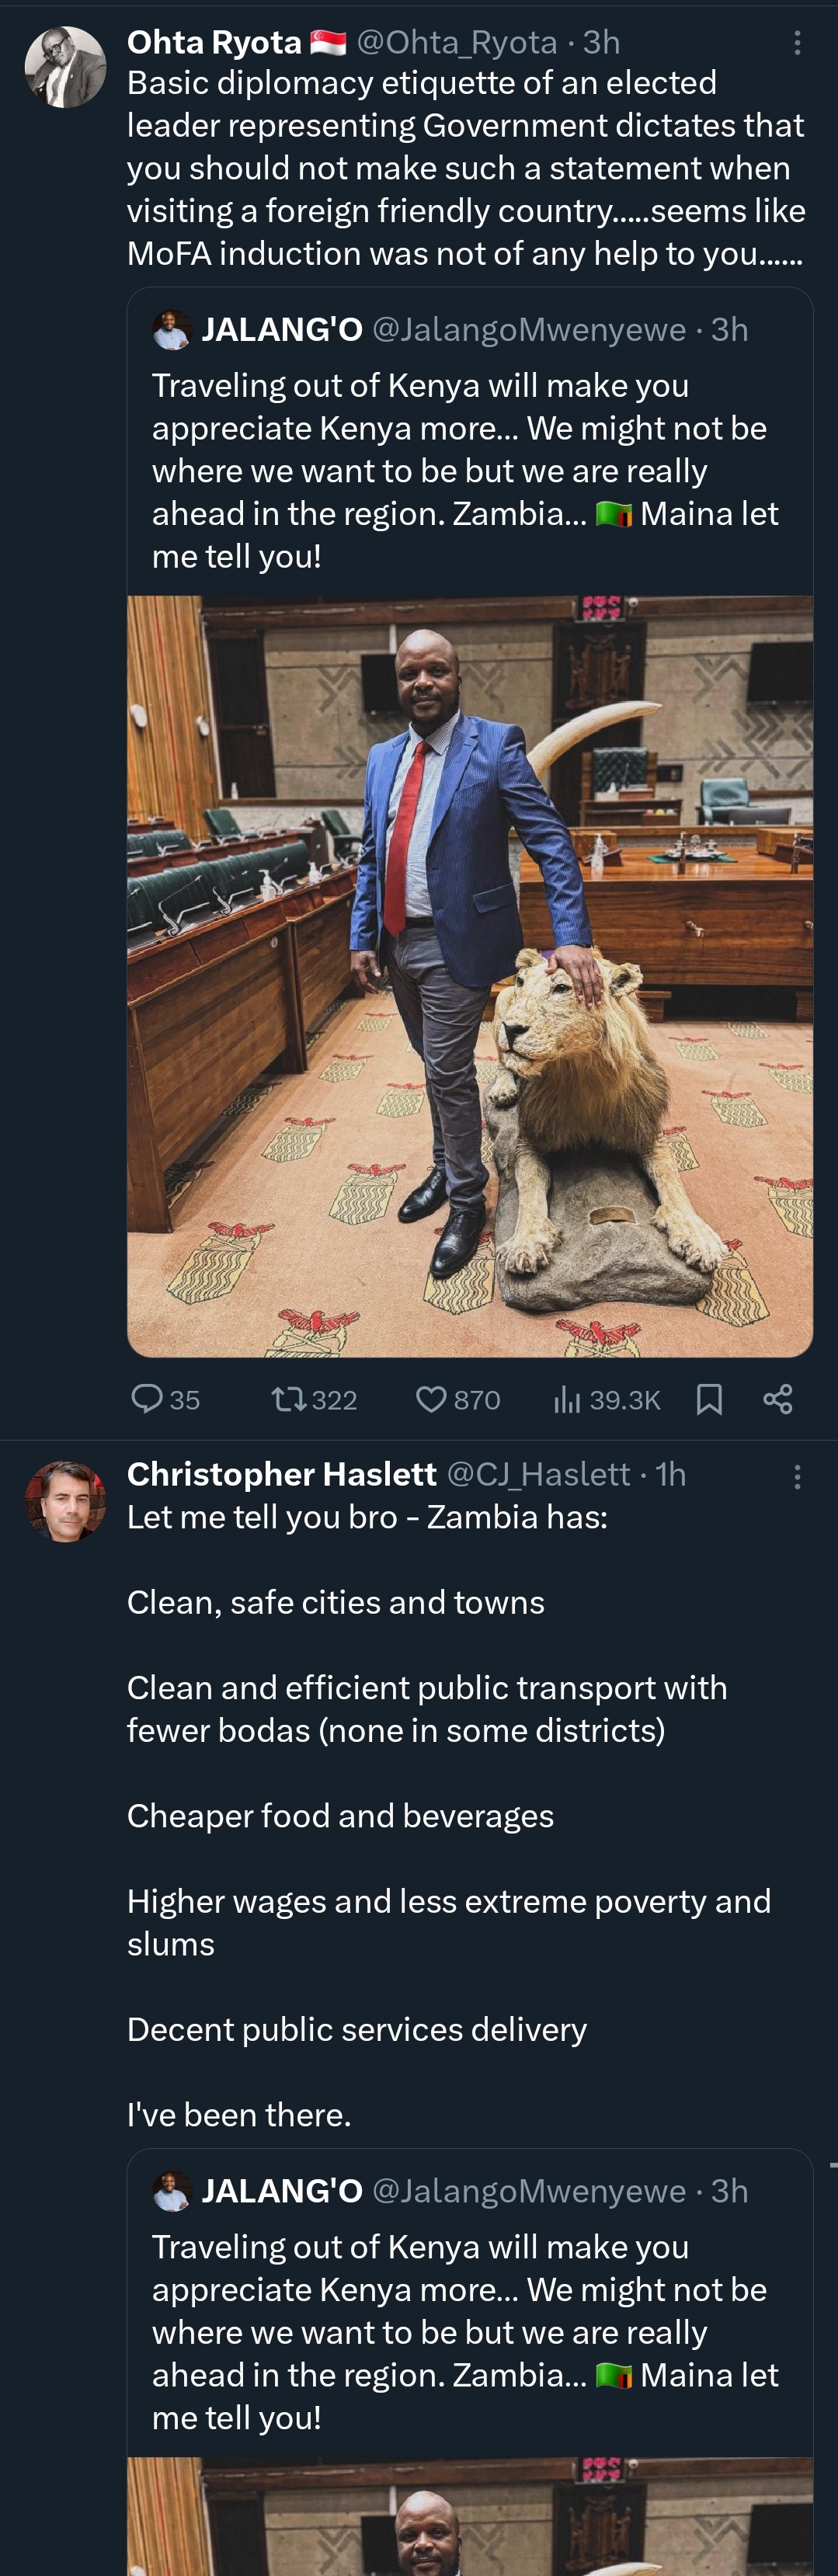The image size is (838, 2576).
Task: Open @JalangoMwenyewe handle in first quoted tweet
Action: click(529, 330)
